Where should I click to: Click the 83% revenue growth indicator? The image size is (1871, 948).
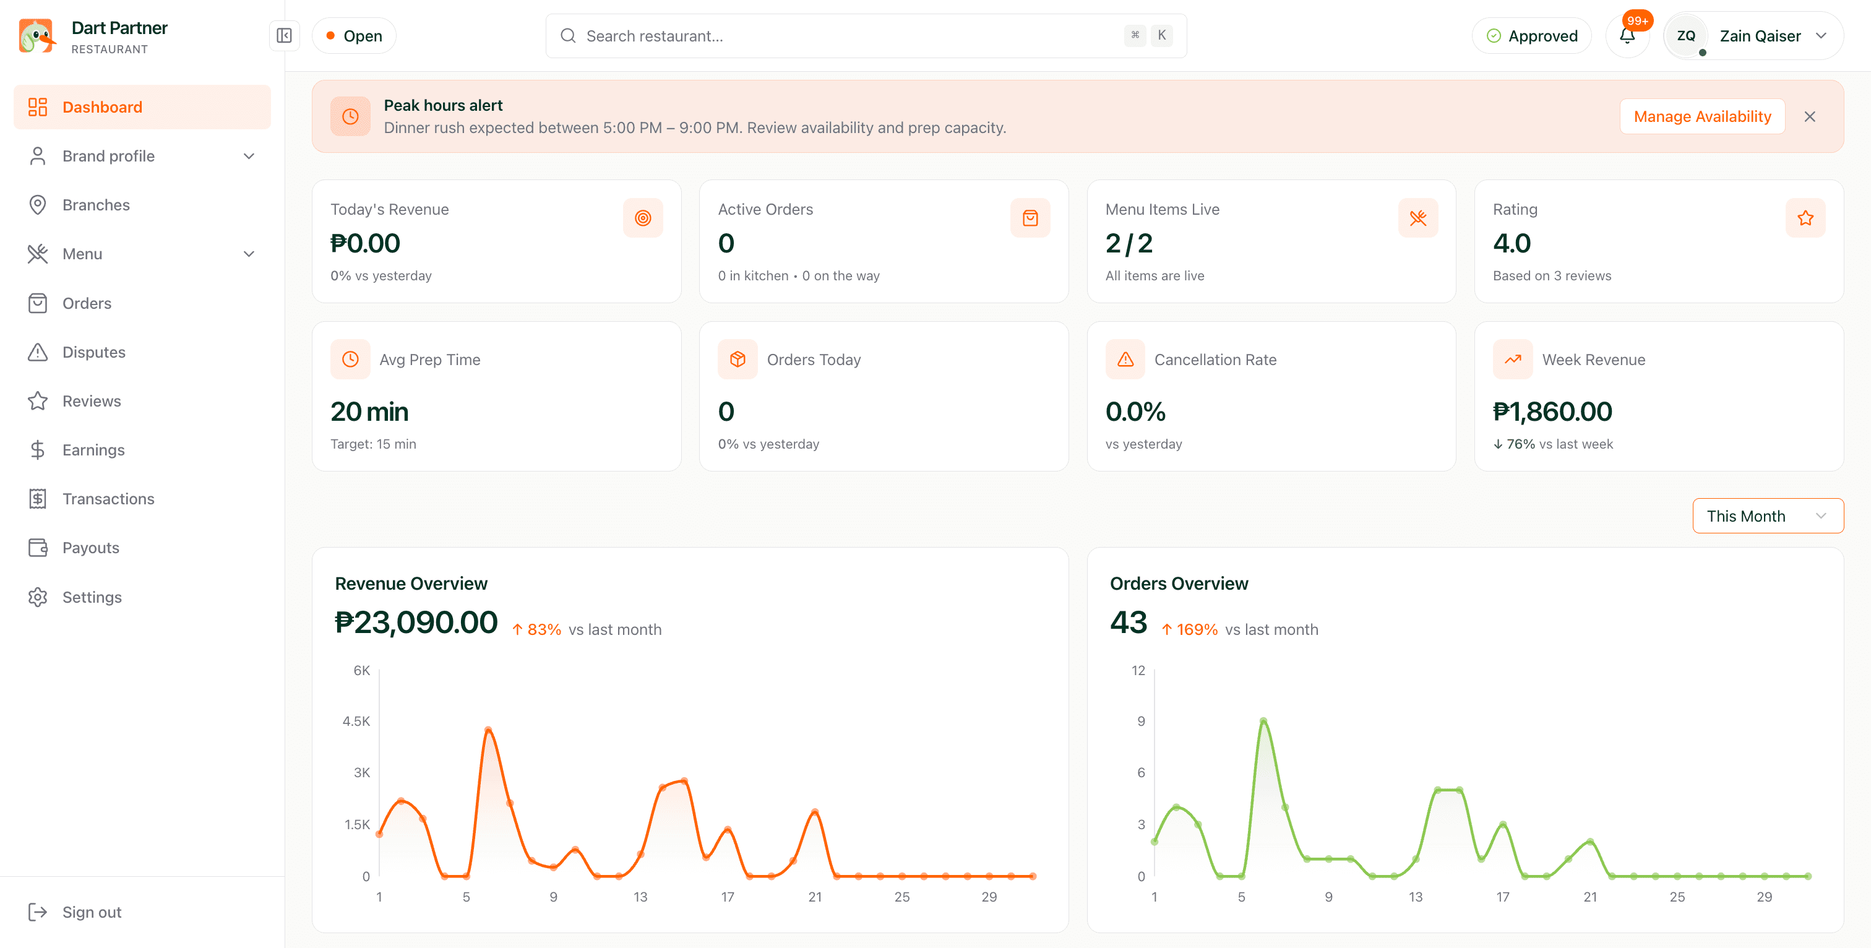[x=537, y=629]
